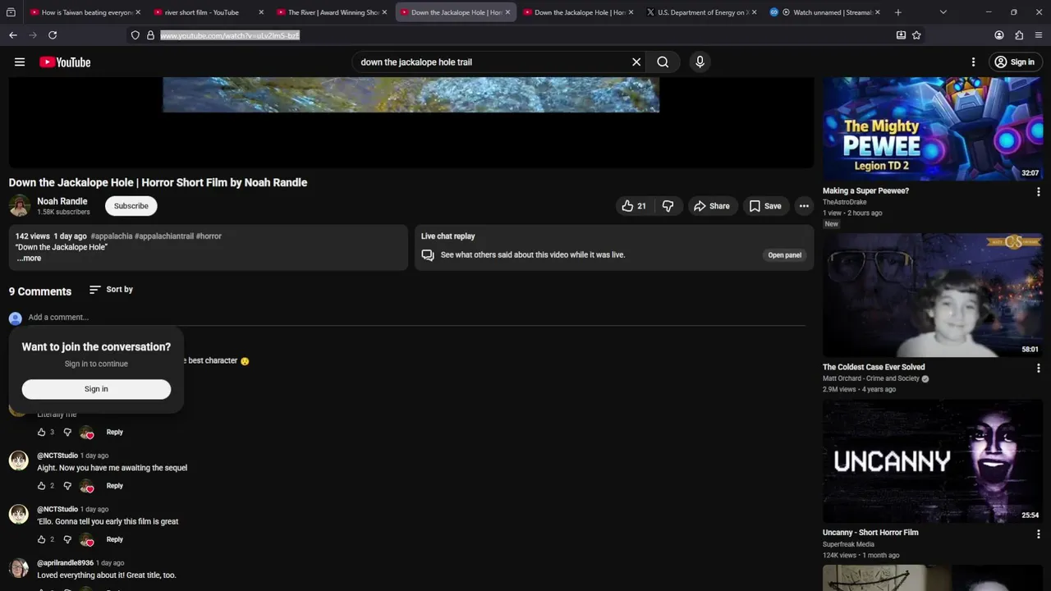
Task: Open the browser application menu
Action: pyautogui.click(x=1039, y=35)
